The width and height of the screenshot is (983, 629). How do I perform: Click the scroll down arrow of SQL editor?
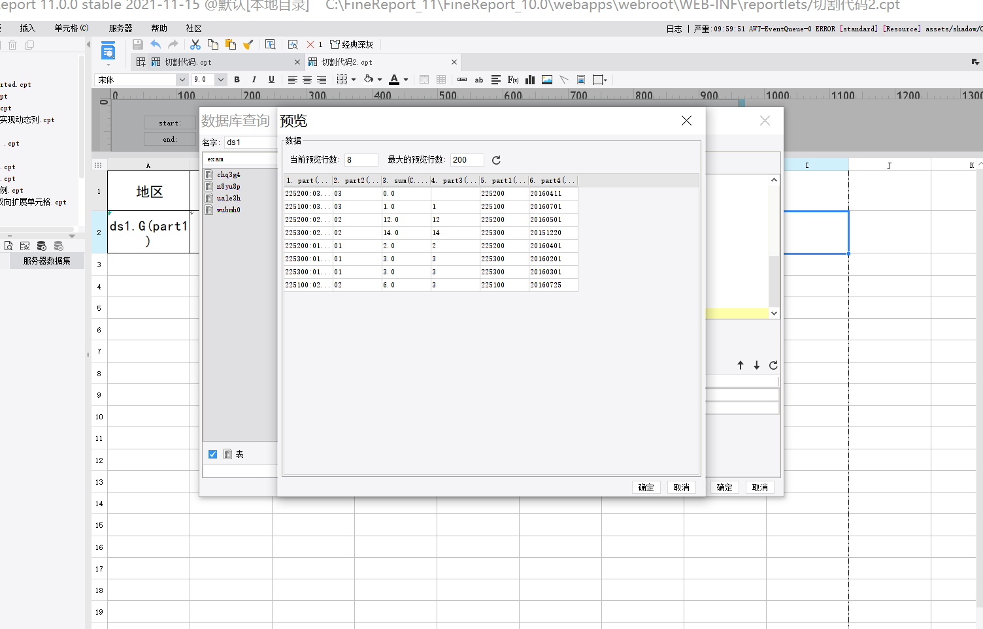[774, 313]
